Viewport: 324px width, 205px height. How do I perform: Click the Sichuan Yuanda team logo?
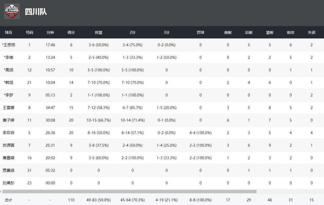coord(12,11)
